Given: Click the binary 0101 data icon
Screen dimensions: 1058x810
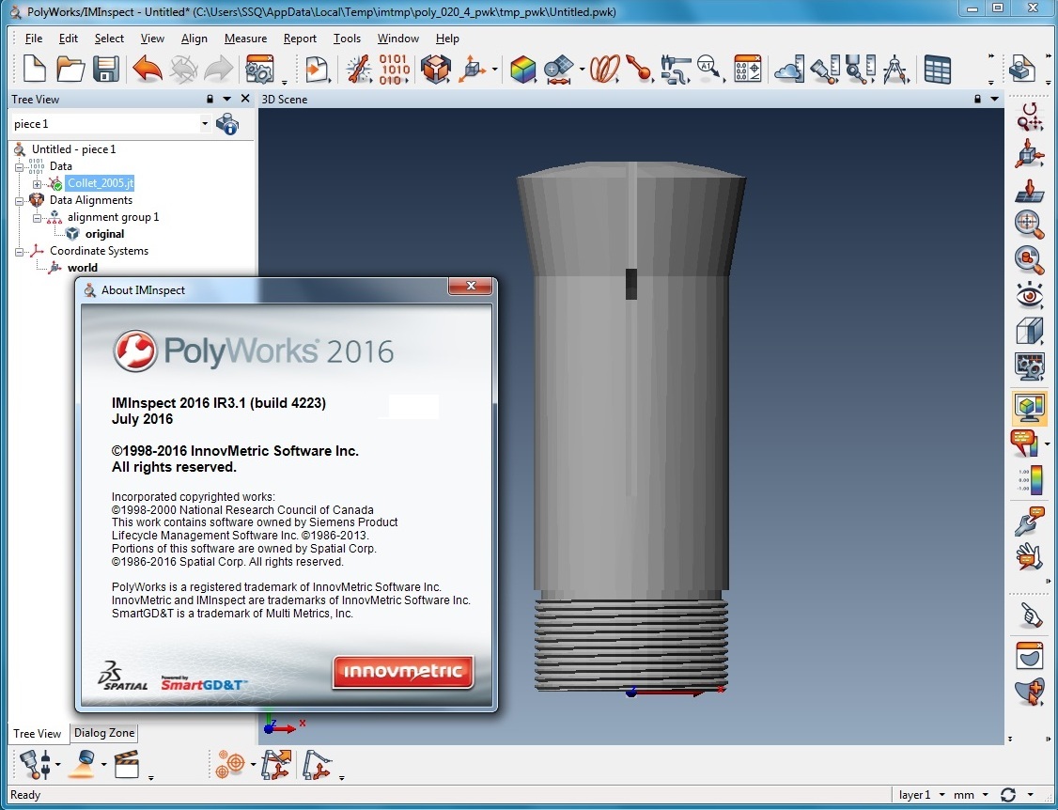Looking at the screenshot, I should coord(394,69).
